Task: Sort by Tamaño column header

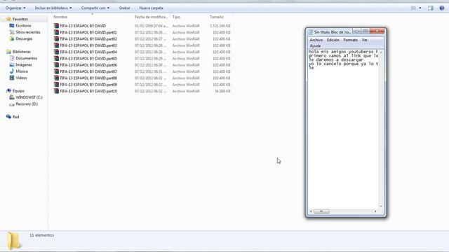Action: click(x=217, y=17)
